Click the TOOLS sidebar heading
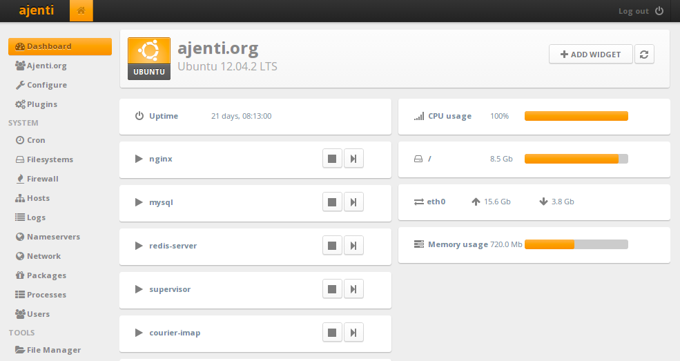The height and width of the screenshot is (361, 680). point(21,333)
